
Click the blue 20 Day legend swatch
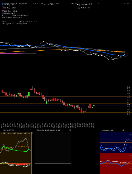3,4
